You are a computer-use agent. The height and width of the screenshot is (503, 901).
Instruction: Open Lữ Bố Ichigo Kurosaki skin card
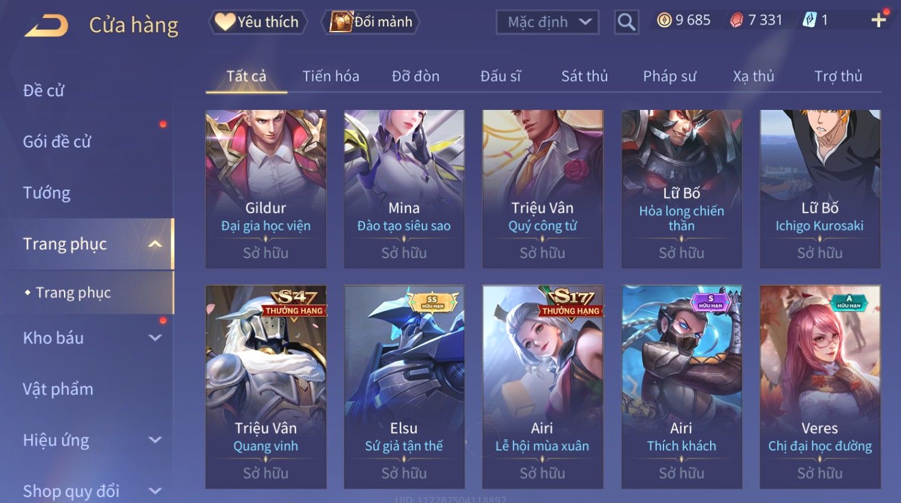pyautogui.click(x=820, y=189)
